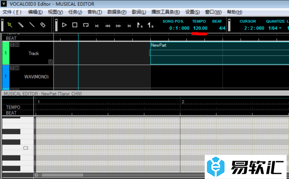Click the SONG POS. value 0:1:000
289x179 pixels.
(179, 28)
